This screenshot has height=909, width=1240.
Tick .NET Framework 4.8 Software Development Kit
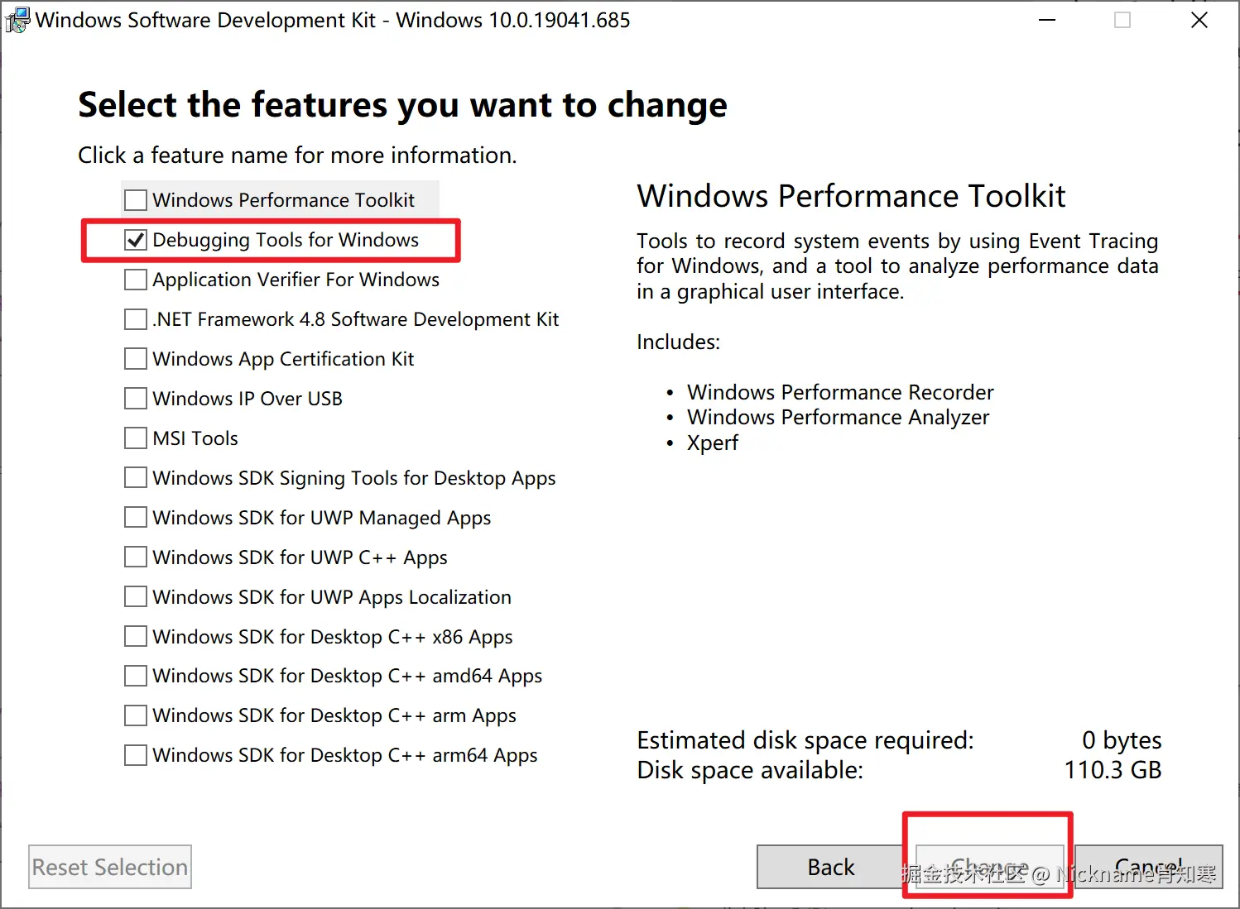(x=136, y=319)
